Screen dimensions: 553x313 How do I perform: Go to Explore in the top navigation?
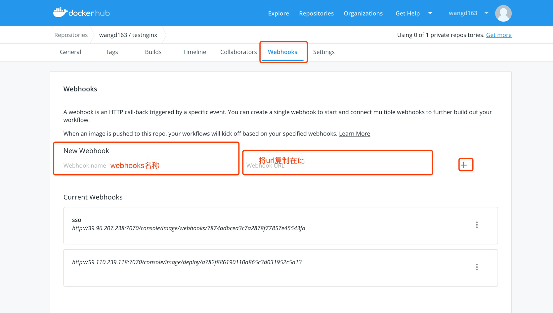click(x=278, y=13)
